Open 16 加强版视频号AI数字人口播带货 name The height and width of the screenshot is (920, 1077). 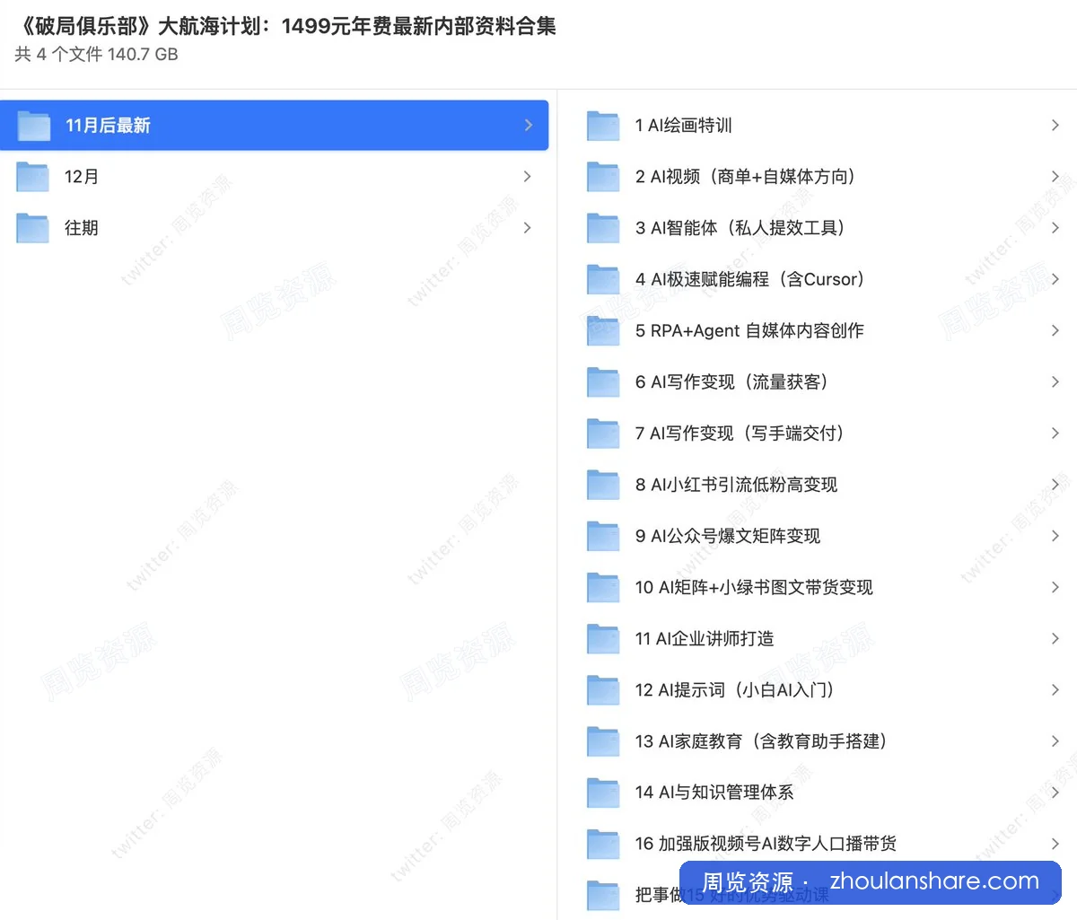tap(766, 844)
